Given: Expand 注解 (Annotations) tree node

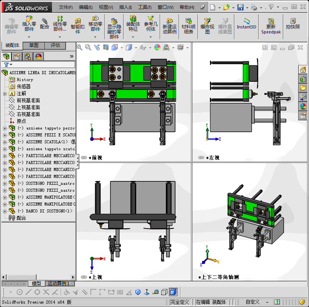Looking at the screenshot, I should [5, 94].
